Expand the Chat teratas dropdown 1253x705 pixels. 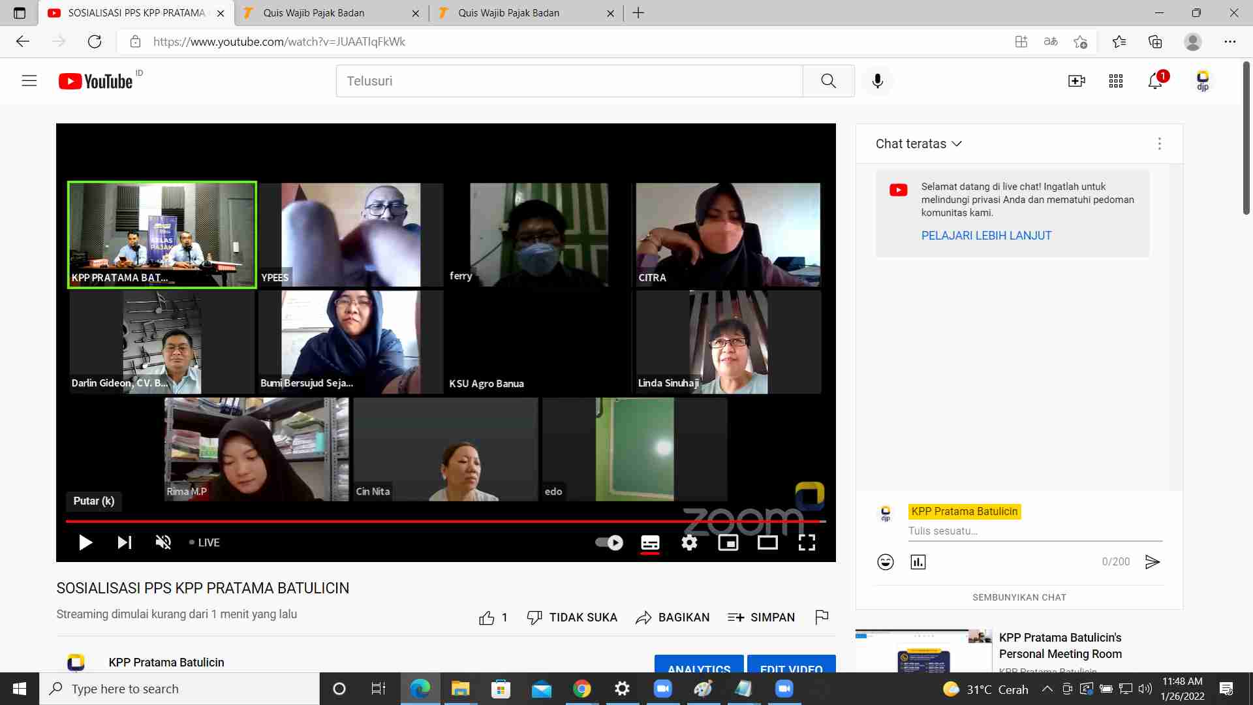click(x=918, y=144)
